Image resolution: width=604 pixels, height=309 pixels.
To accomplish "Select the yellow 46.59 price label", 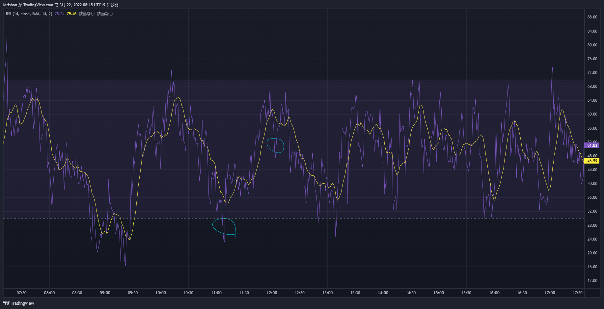I will click(592, 161).
